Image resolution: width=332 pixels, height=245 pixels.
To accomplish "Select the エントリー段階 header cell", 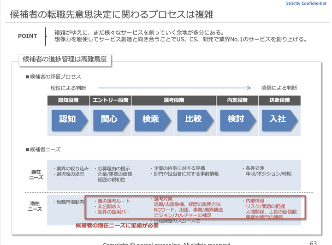I will (111, 100).
